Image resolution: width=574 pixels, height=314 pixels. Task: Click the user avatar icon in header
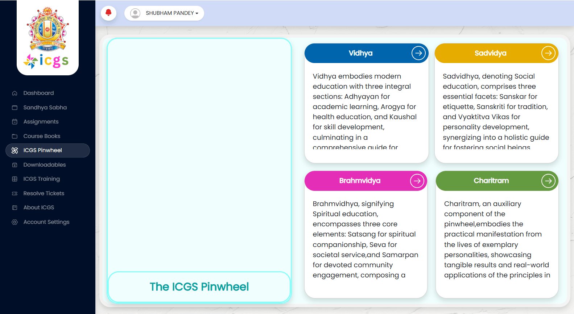point(135,13)
